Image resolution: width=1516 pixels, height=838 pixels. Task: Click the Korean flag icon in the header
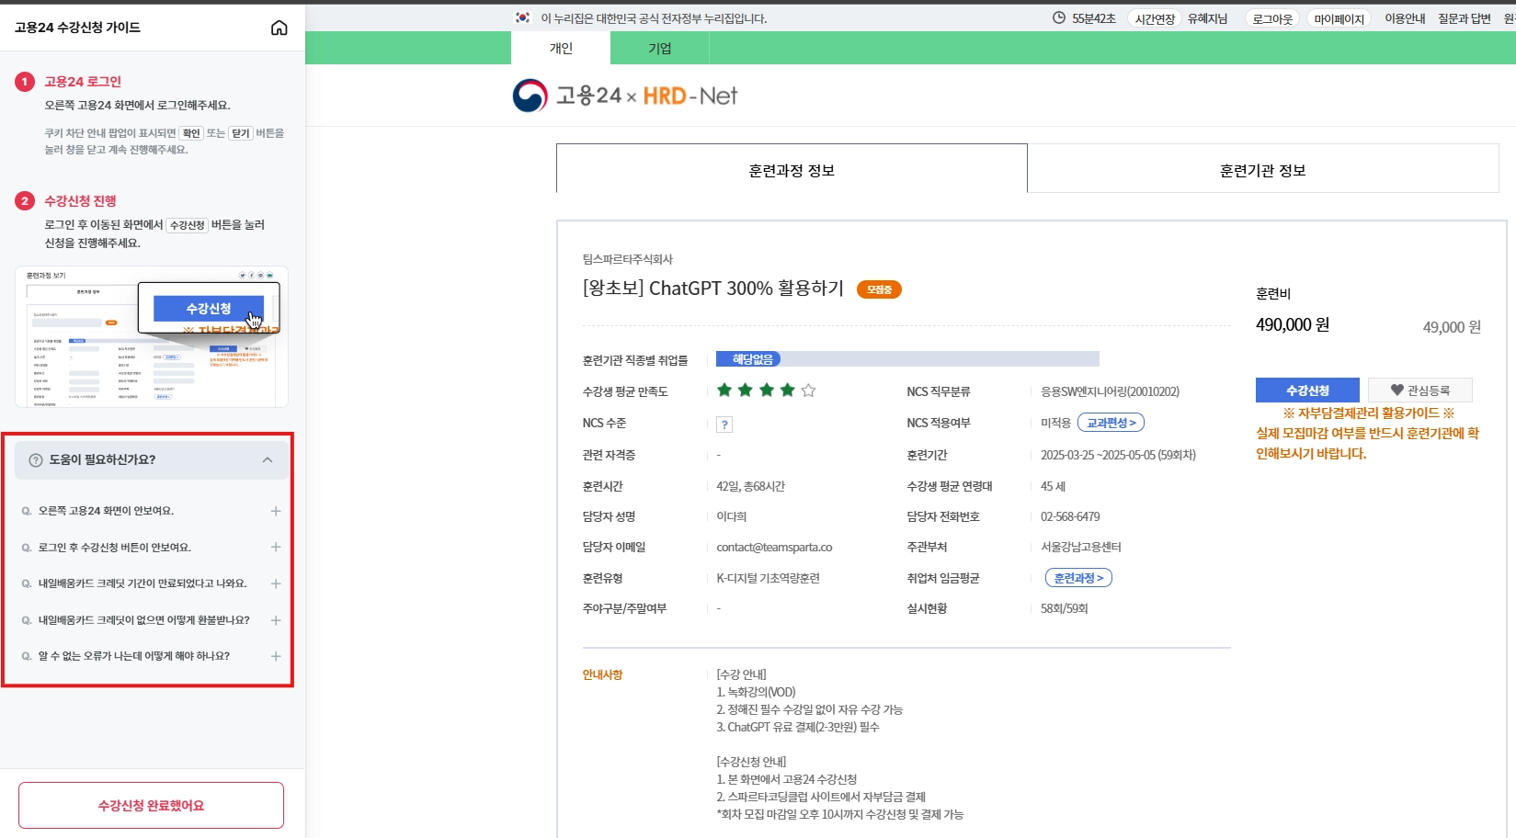pos(523,17)
